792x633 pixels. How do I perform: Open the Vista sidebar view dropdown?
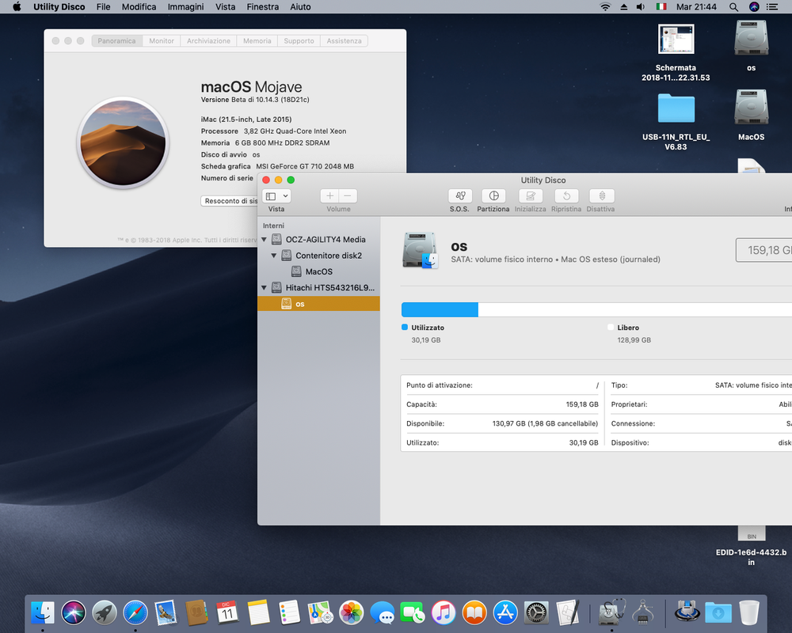click(276, 196)
